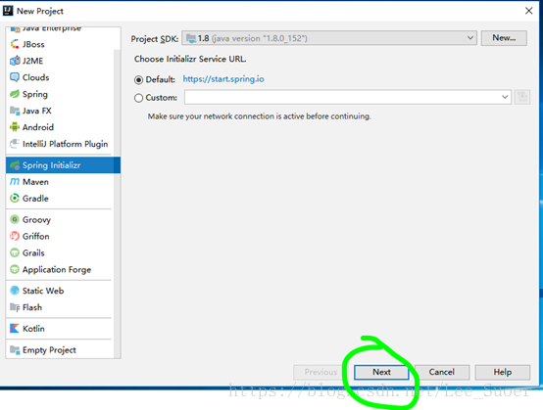Click the Previous button
The width and height of the screenshot is (543, 410).
pyautogui.click(x=321, y=372)
